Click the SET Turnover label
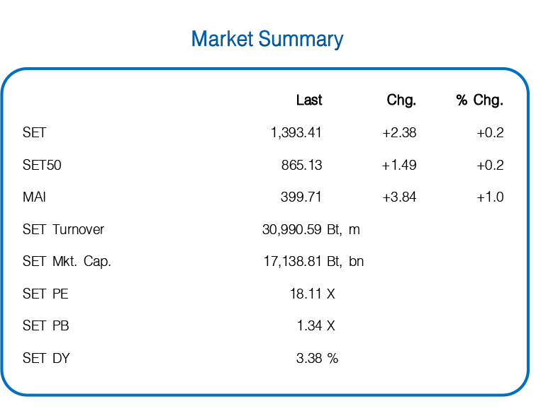 [64, 229]
